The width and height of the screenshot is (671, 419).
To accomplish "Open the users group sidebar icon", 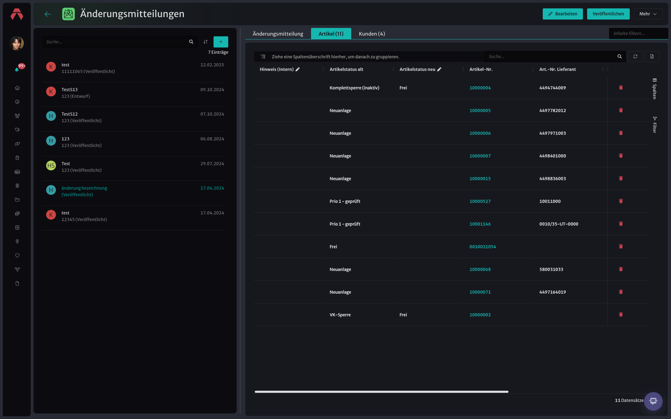I will point(17,116).
